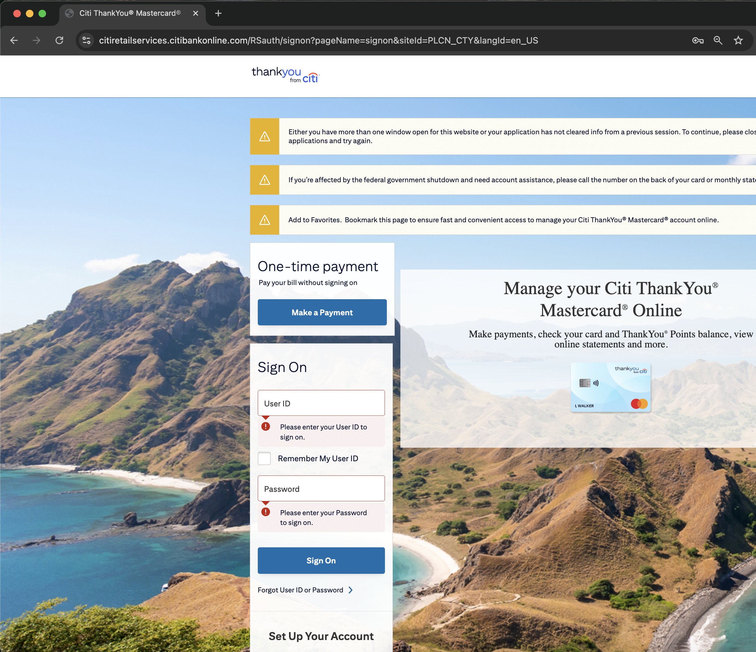Click the Password error exclamation icon
The width and height of the screenshot is (756, 652).
[266, 512]
